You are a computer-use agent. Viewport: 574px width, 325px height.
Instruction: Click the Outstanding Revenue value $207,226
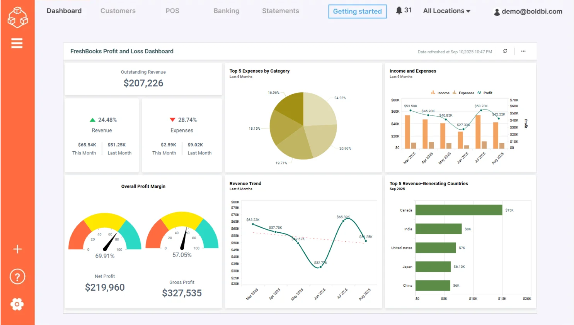tap(143, 83)
